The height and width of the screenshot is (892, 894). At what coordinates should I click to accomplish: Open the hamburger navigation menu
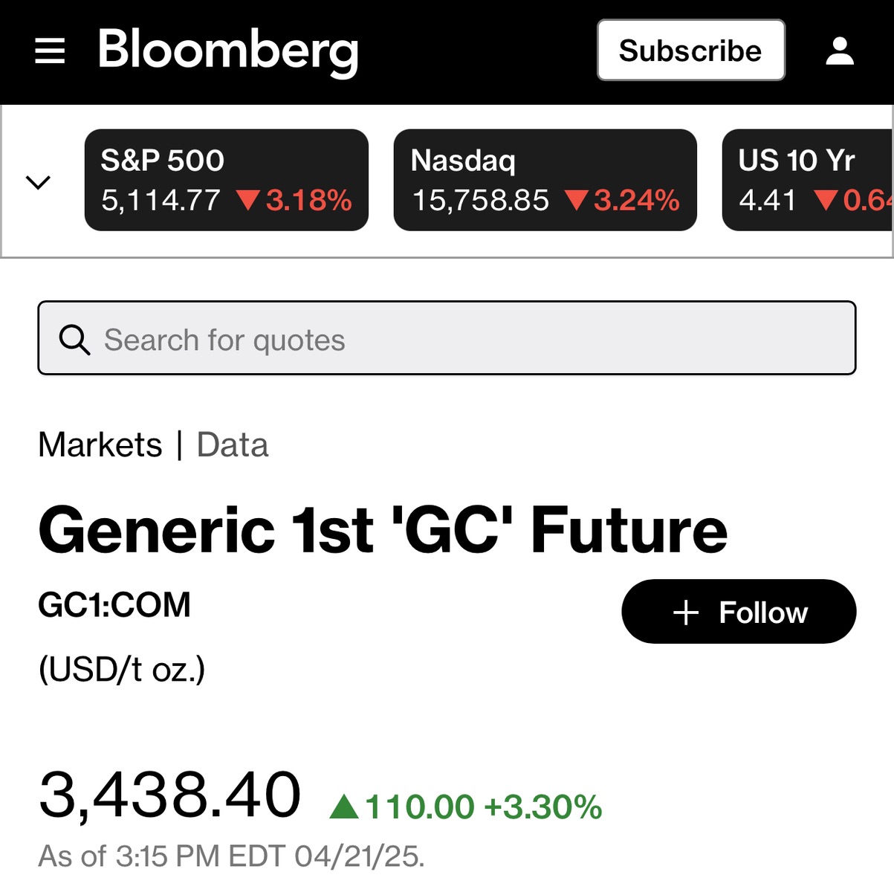(x=50, y=51)
